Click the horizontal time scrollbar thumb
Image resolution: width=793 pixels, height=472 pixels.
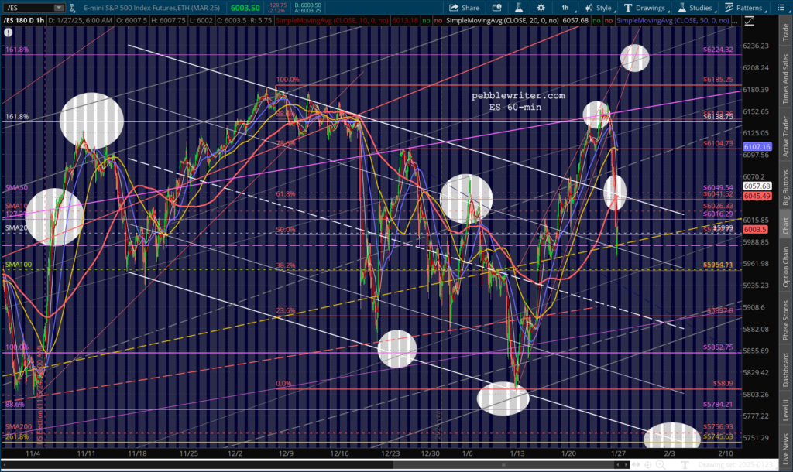pos(503,465)
